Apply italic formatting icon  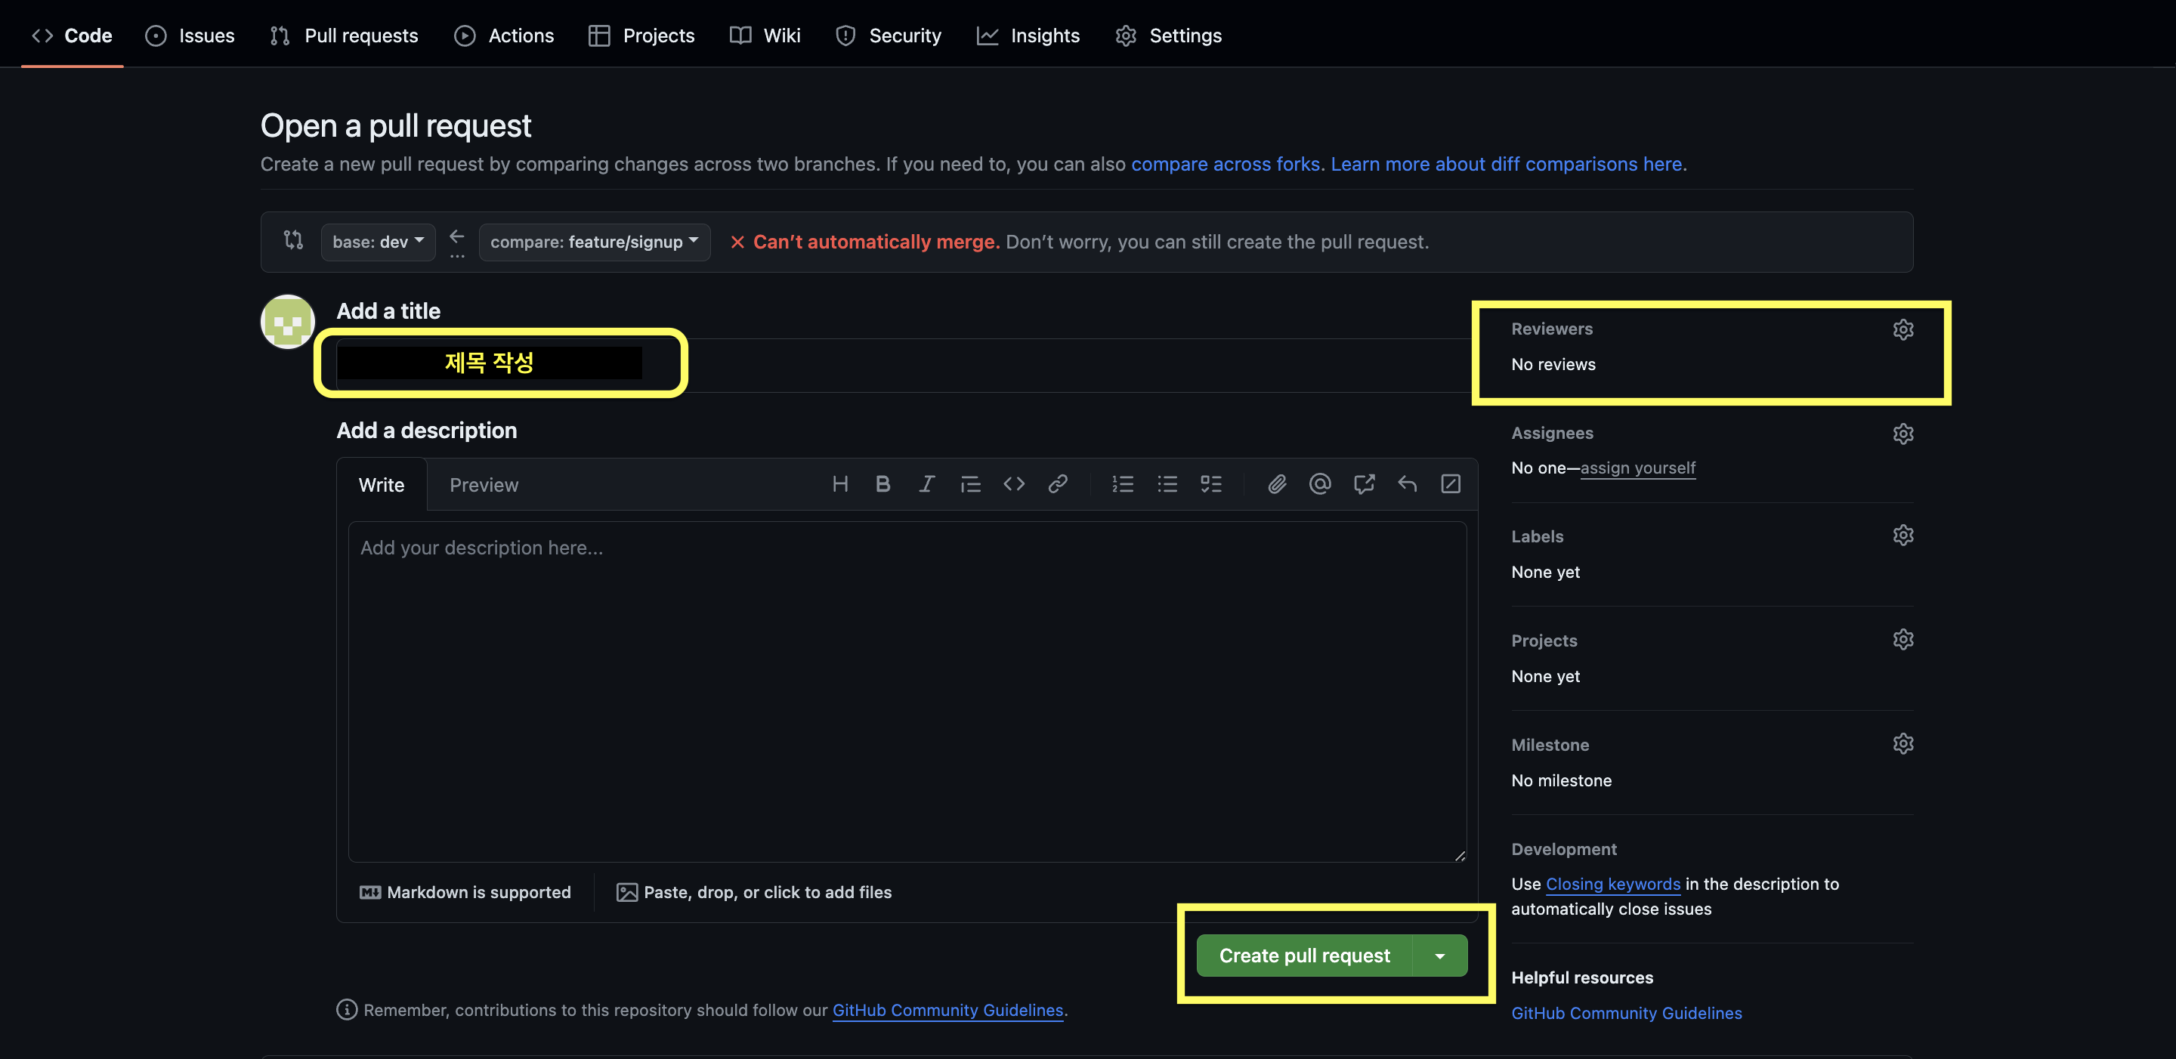(x=926, y=484)
